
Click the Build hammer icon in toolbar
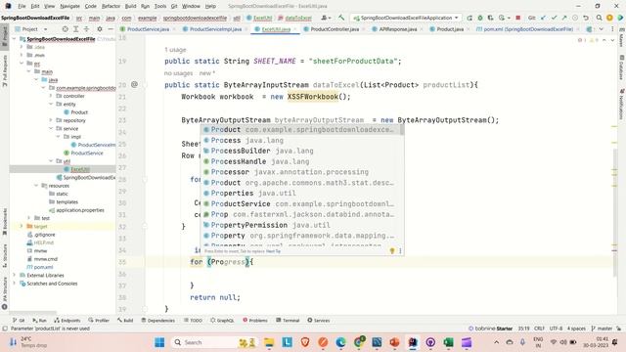[x=341, y=18]
